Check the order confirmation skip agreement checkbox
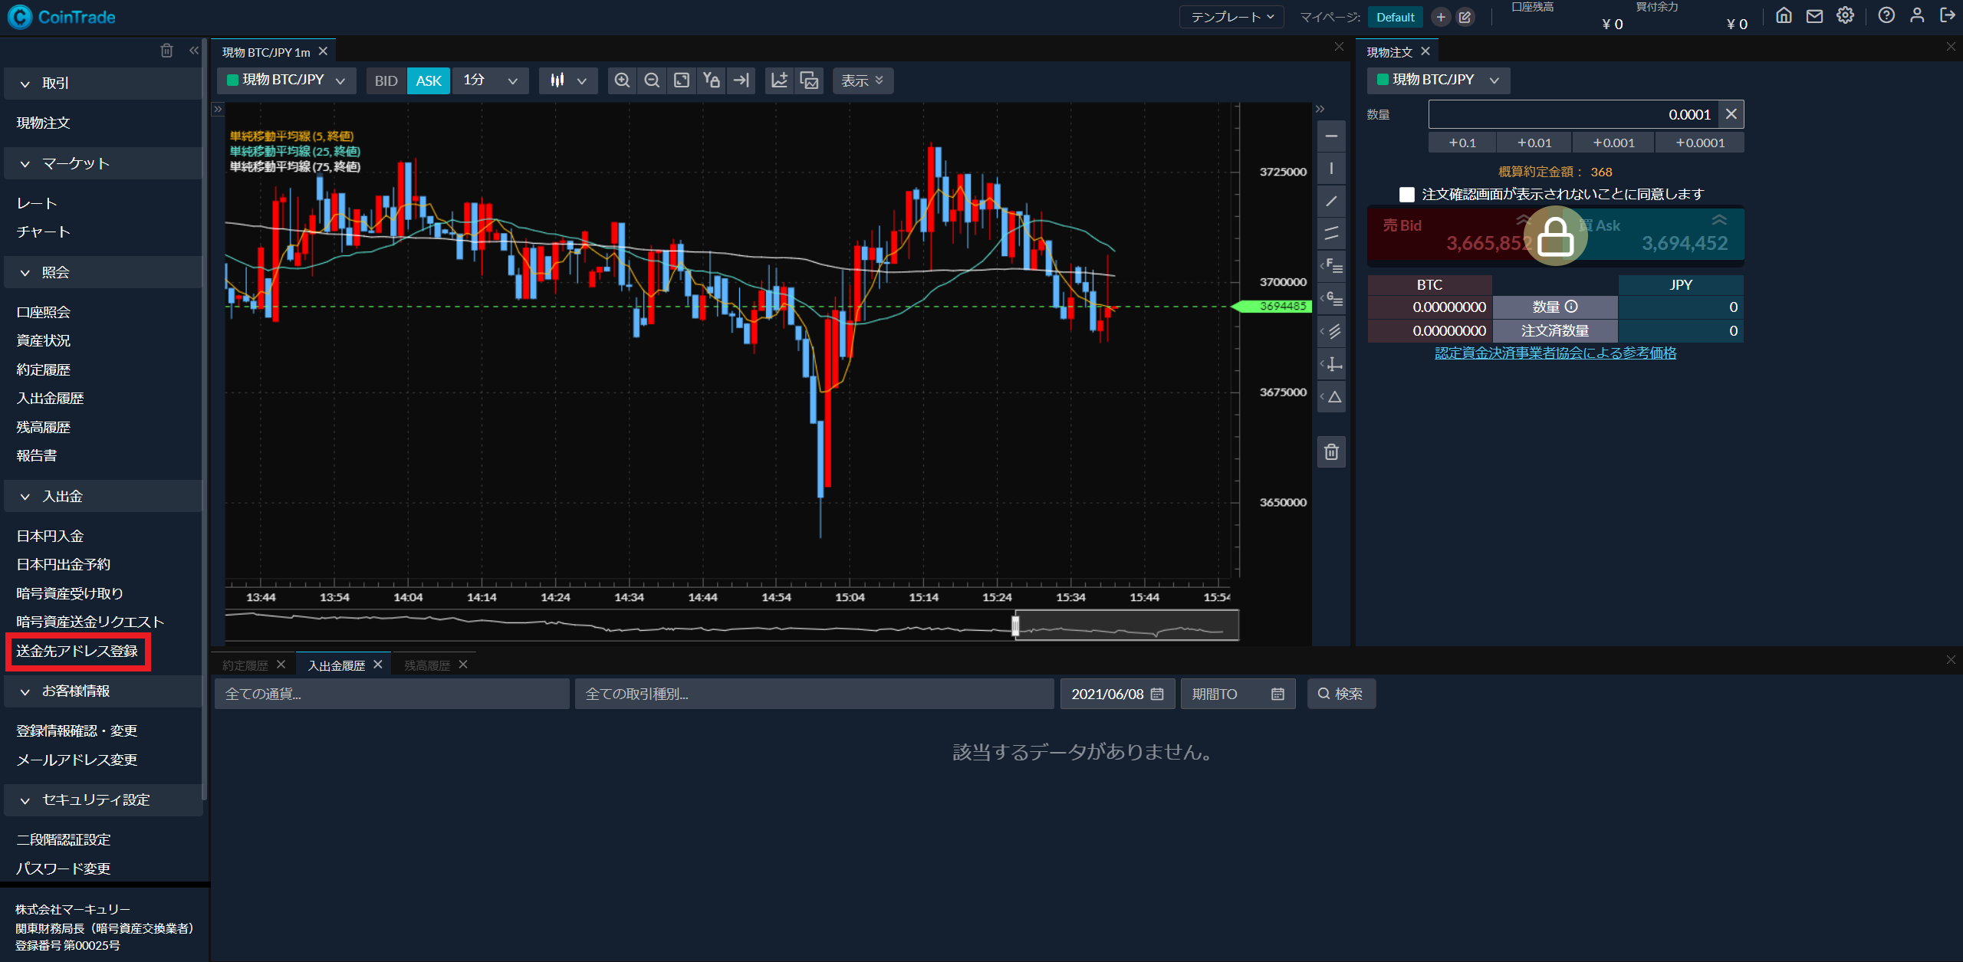Image resolution: width=1963 pixels, height=962 pixels. point(1407,194)
